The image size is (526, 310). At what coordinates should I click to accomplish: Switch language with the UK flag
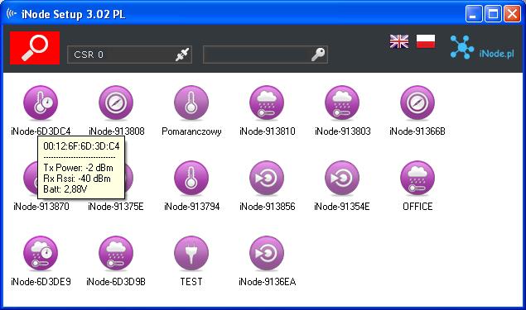tap(399, 41)
